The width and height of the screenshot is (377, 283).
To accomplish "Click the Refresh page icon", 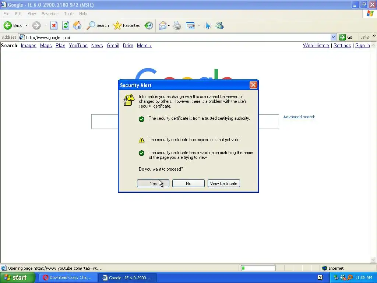I will (66, 25).
